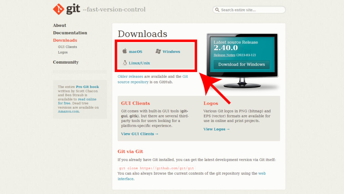The width and height of the screenshot is (344, 194).
Task: Choose the Linux/Unix download link
Action: click(139, 63)
